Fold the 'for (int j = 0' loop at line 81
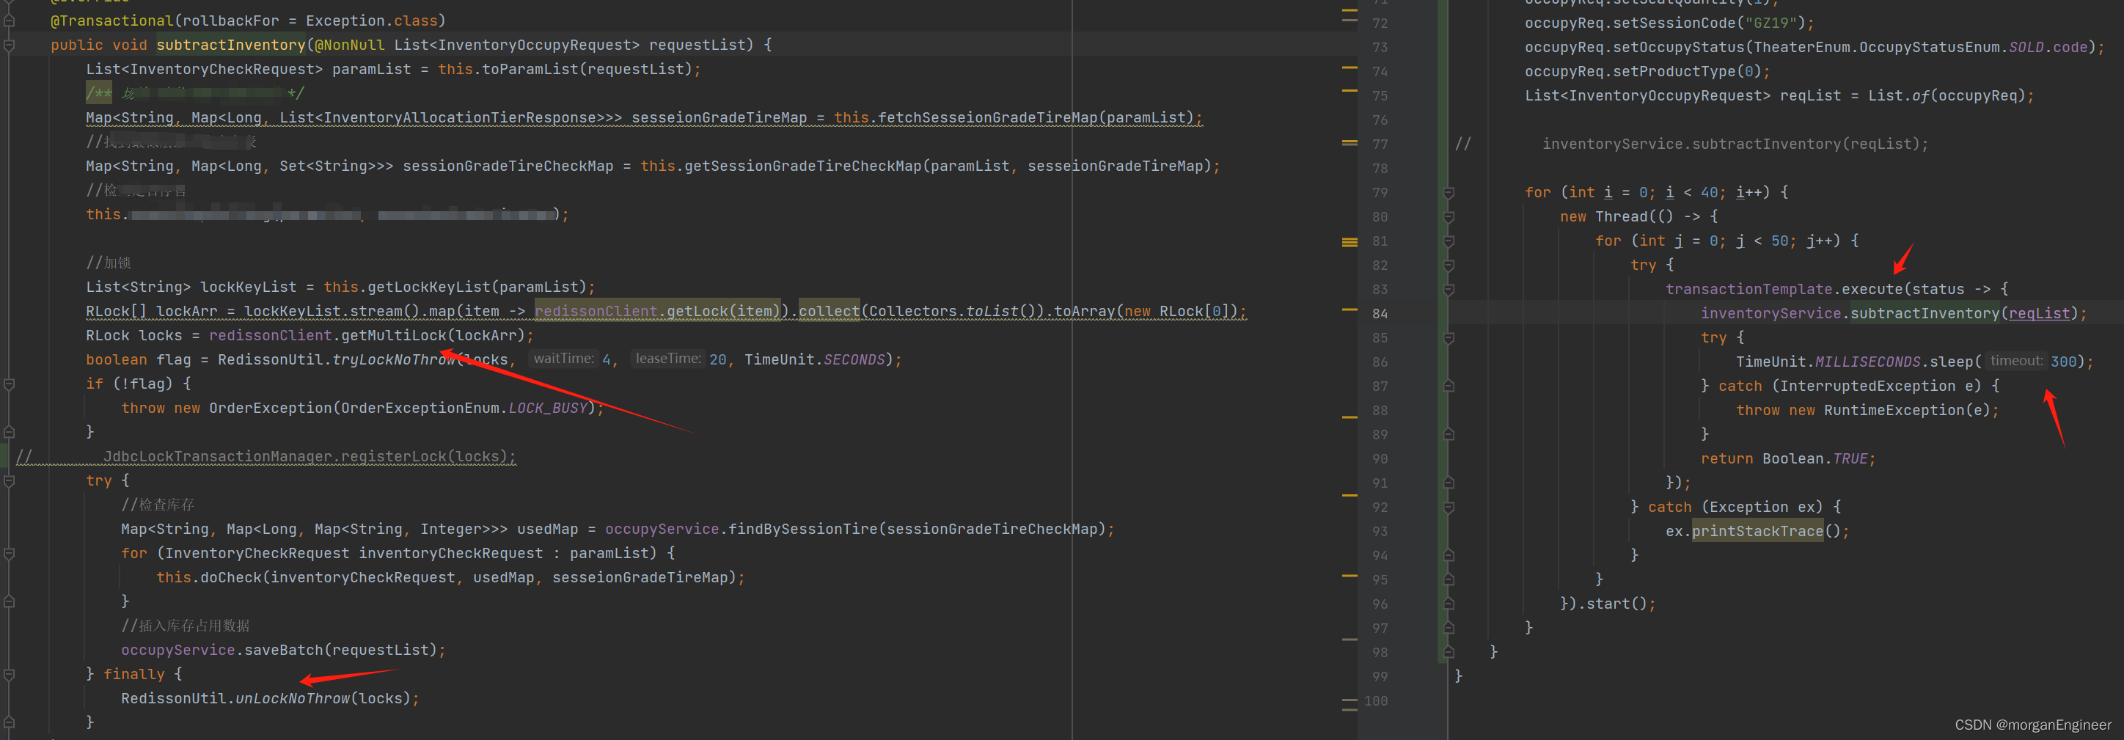 (x=1449, y=241)
